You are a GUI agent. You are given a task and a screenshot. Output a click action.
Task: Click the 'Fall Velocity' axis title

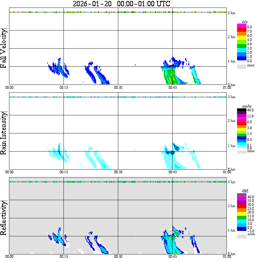[4, 48]
